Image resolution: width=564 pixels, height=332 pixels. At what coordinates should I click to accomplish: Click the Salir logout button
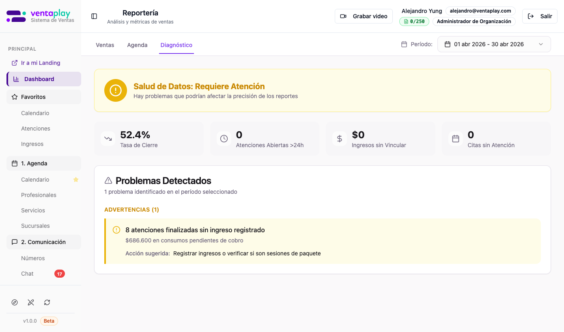540,16
